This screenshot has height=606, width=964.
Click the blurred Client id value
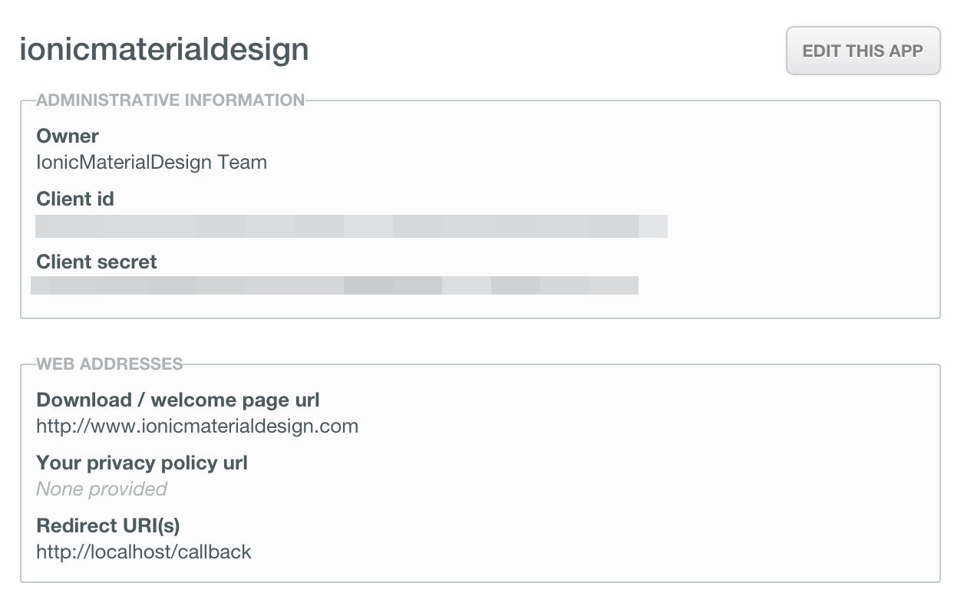pos(351,226)
